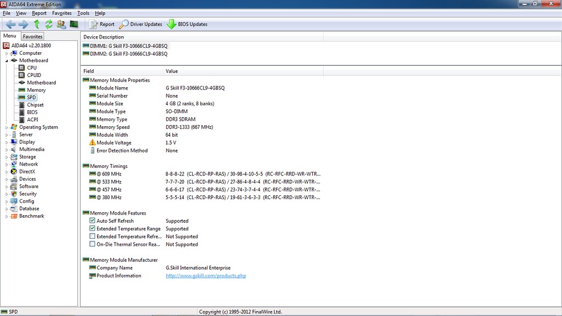Image resolution: width=562 pixels, height=316 pixels.
Task: Click the Software icon in the tree
Action: 14,187
